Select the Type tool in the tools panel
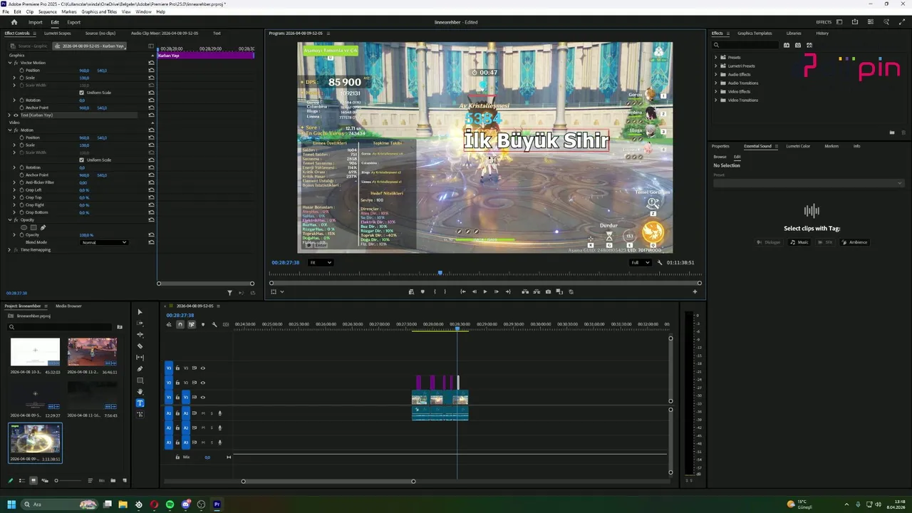The width and height of the screenshot is (912, 513). 140,403
